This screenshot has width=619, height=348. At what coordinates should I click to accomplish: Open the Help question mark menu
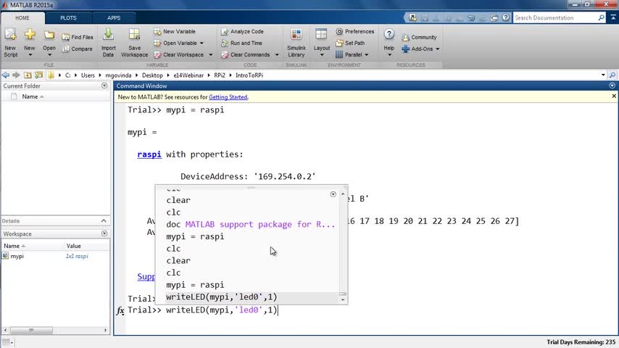[389, 43]
